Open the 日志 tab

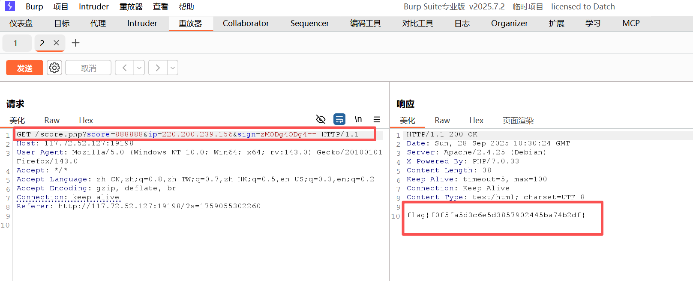[462, 23]
